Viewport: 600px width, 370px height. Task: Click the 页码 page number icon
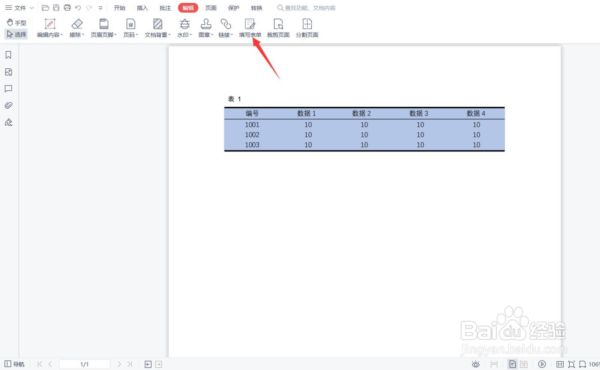[130, 24]
